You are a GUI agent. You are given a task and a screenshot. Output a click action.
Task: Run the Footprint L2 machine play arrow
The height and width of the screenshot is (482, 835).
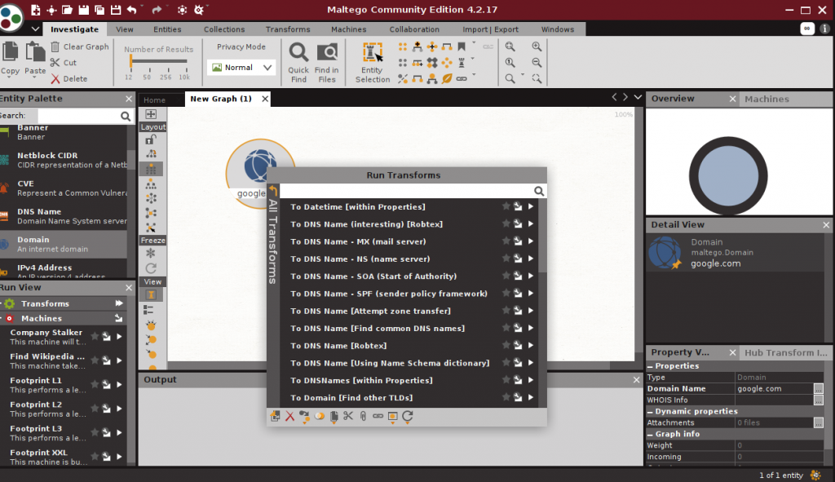[x=119, y=409]
